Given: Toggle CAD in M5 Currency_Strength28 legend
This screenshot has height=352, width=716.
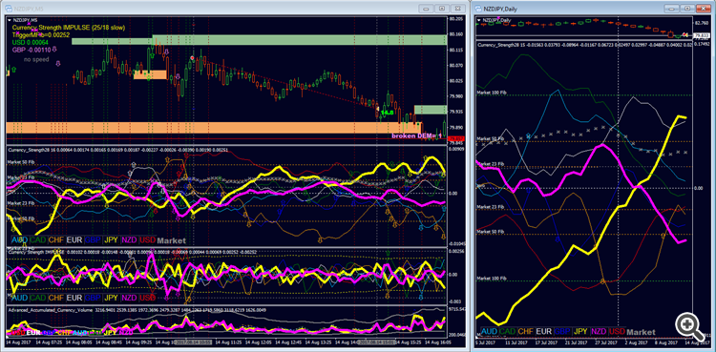Looking at the screenshot, I should (x=37, y=239).
